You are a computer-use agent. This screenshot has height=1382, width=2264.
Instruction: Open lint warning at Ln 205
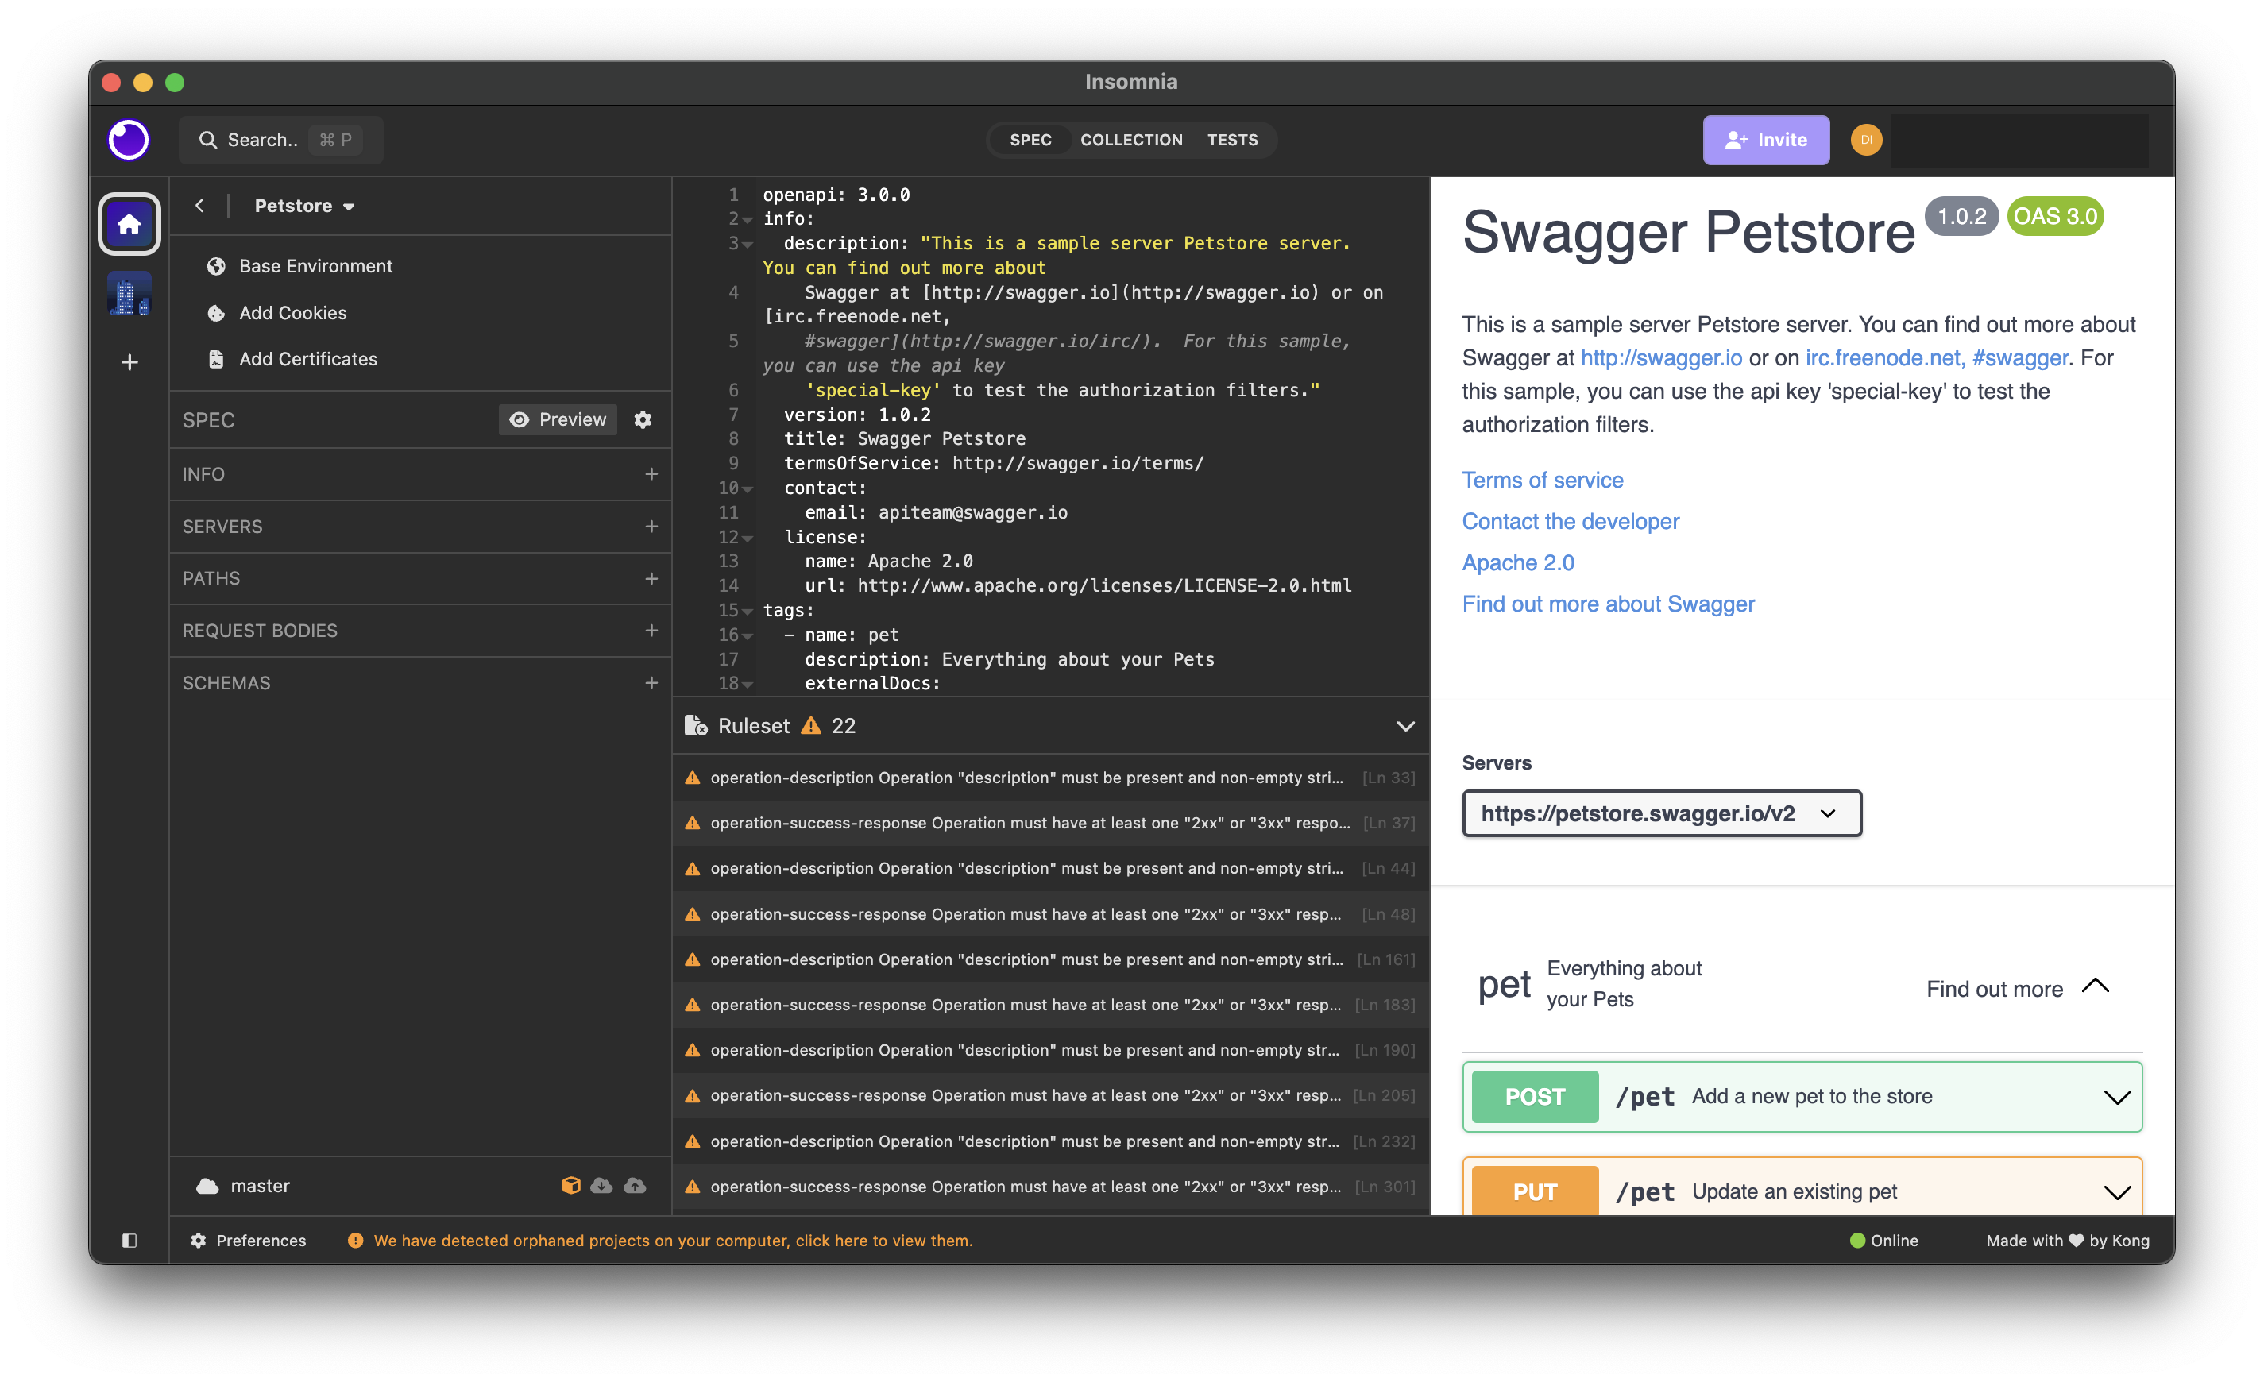click(x=1050, y=1096)
